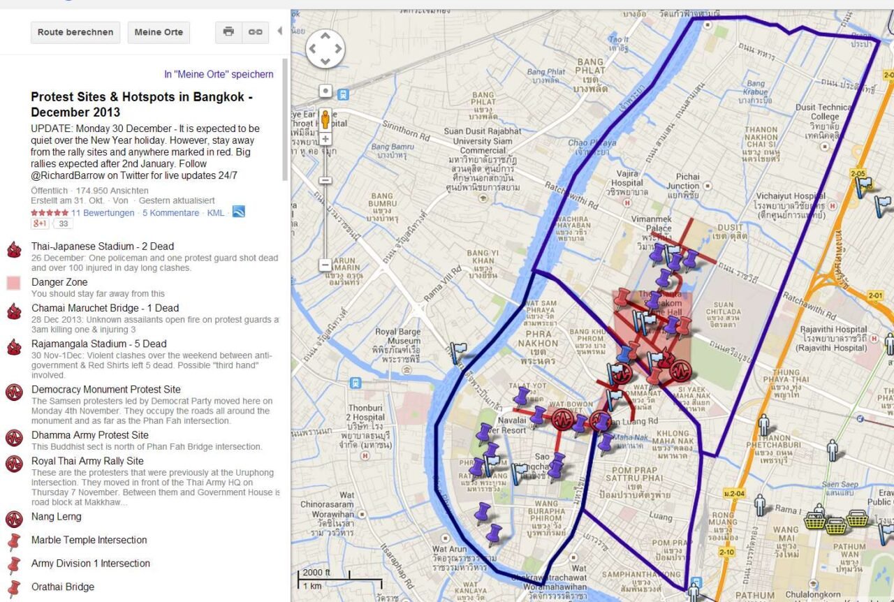This screenshot has height=602, width=894.
Task: Pan the map up with the arrow
Action: point(325,36)
